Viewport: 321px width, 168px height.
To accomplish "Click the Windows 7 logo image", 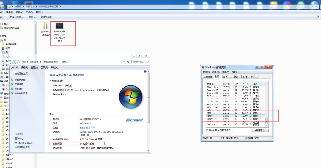I will [x=130, y=97].
